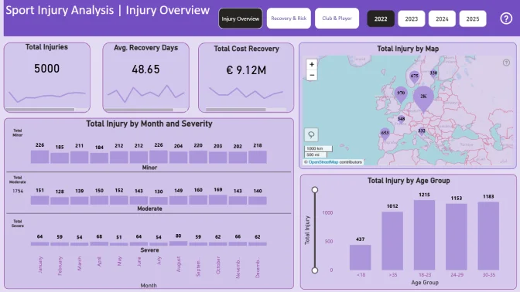Open the help question mark icon in header
Image resolution: width=520 pixels, height=292 pixels.
click(x=506, y=19)
